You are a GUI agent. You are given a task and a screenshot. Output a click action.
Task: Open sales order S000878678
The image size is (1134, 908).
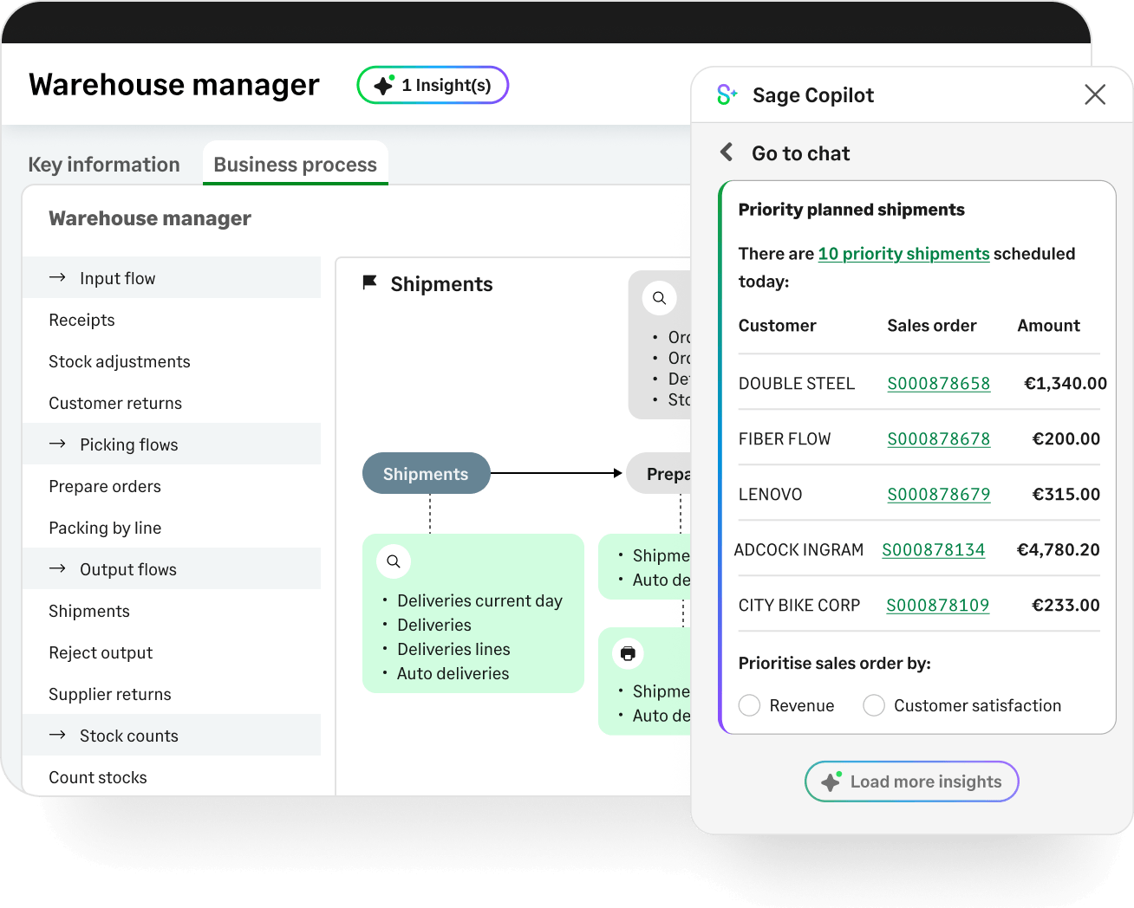pos(939,439)
